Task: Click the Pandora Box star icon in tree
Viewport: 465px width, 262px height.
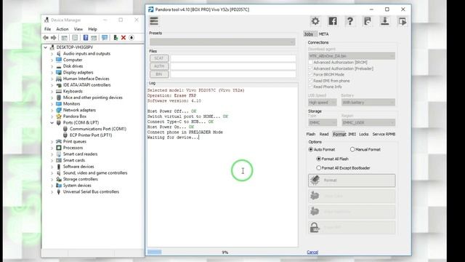Action: 59,116
